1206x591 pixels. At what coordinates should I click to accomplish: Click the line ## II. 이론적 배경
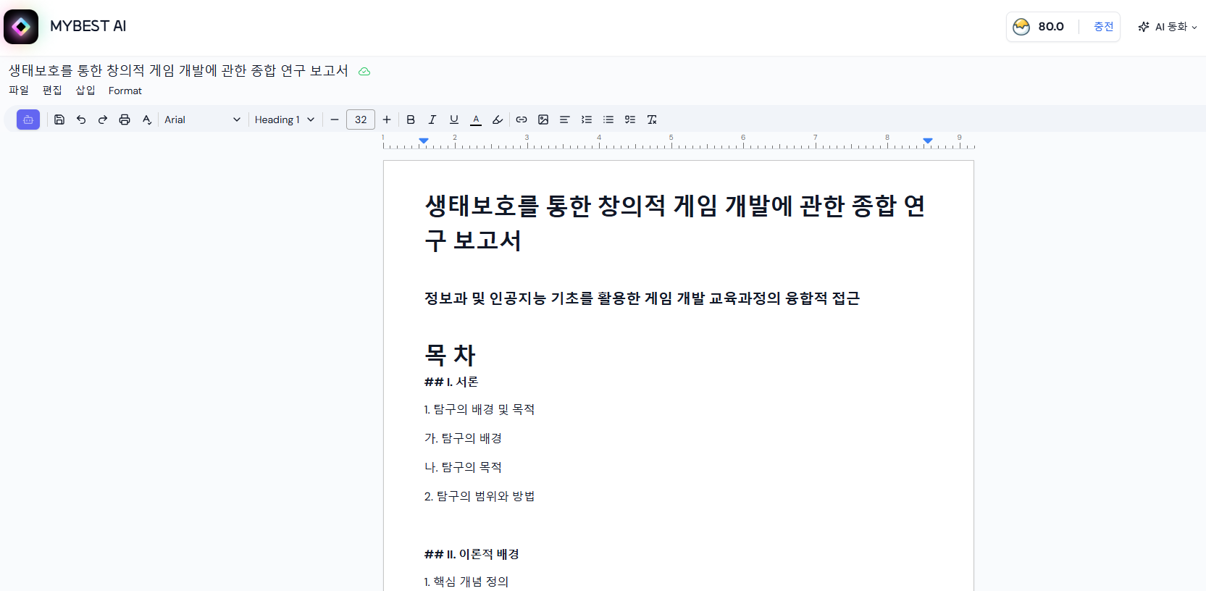click(472, 554)
